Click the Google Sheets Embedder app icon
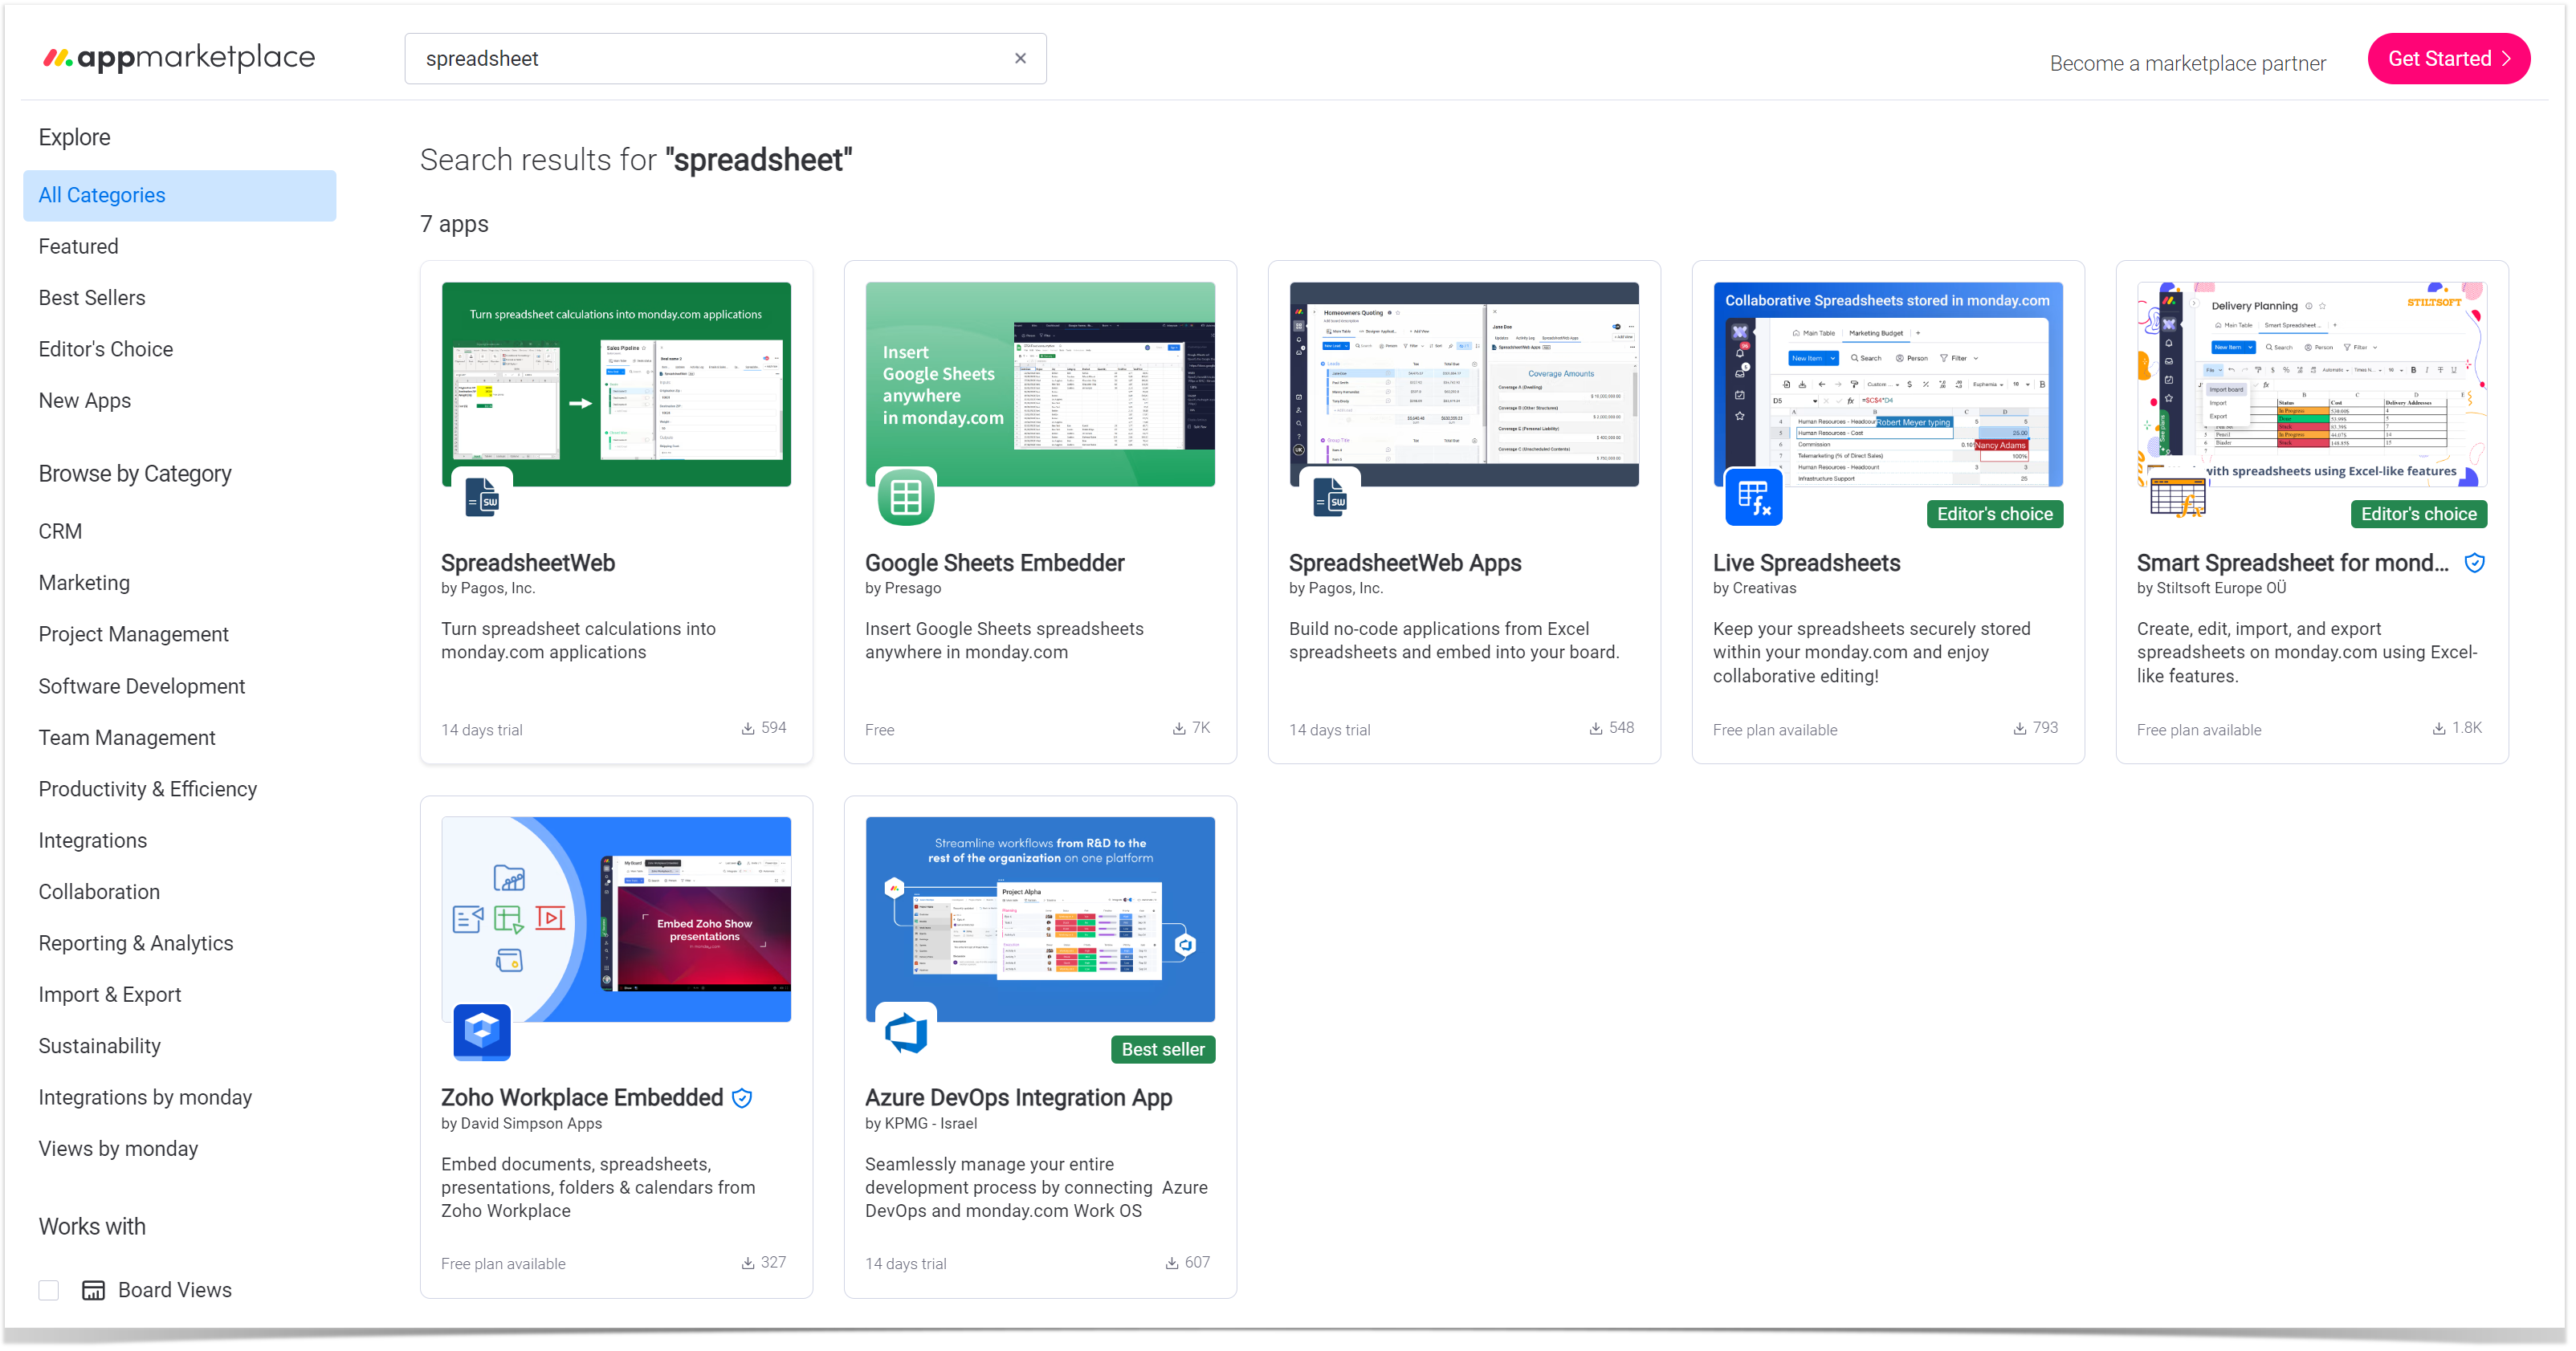The height and width of the screenshot is (1351, 2576). (906, 496)
